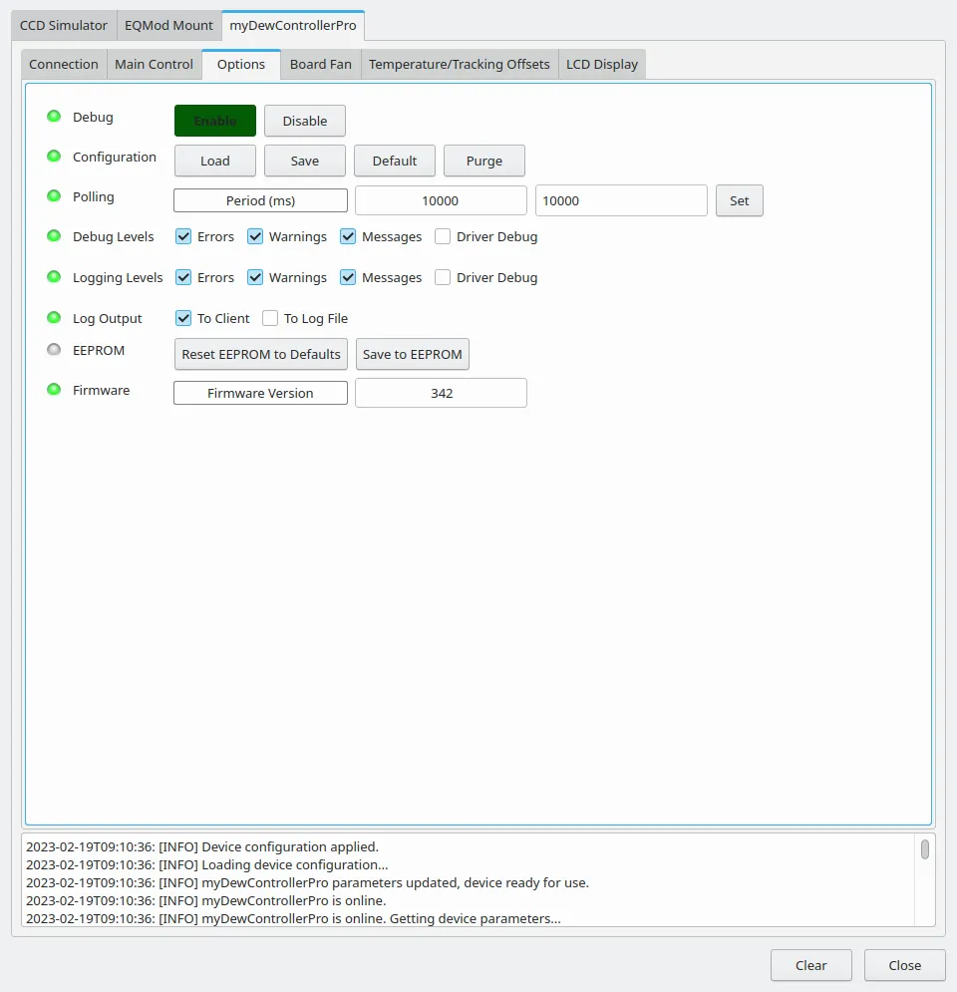This screenshot has width=957, height=992.
Task: Toggle Warnings checkbox in Debug Levels
Action: click(x=255, y=236)
